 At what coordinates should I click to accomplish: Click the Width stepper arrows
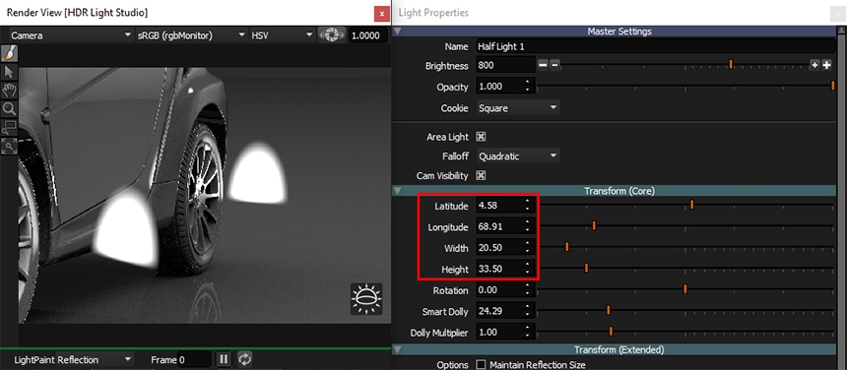pyautogui.click(x=528, y=248)
